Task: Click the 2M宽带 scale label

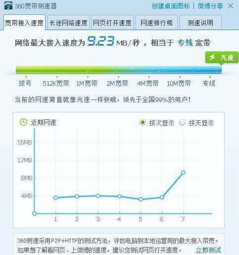Action: (x=117, y=83)
